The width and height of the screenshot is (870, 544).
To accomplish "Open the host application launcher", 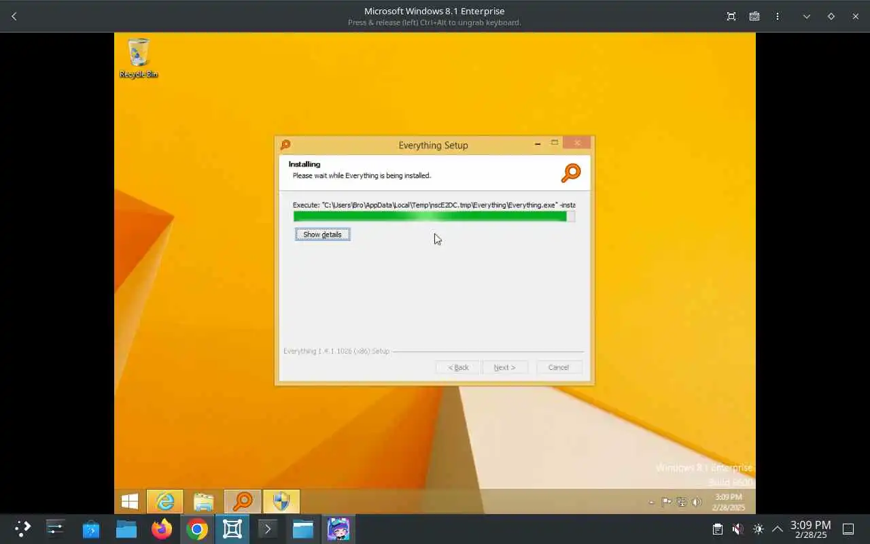I will tap(22, 528).
